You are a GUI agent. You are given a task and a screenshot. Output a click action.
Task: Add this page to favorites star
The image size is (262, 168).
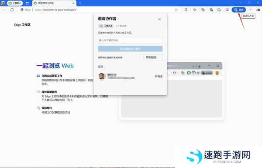(x=176, y=10)
